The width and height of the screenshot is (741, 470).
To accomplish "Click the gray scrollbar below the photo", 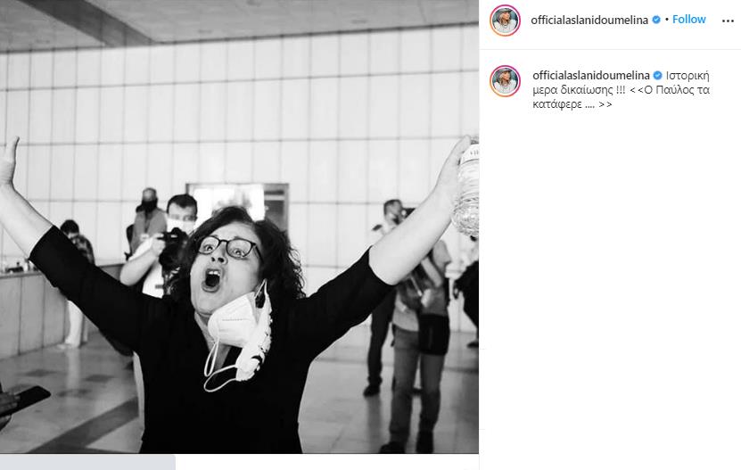I will (87, 463).
